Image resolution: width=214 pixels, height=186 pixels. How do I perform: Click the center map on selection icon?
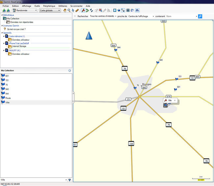[128, 10]
